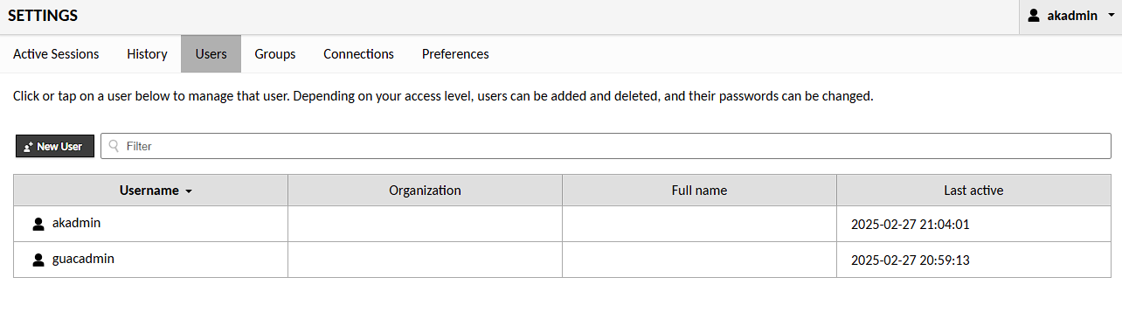Click the Organization column header
The width and height of the screenshot is (1122, 333).
pyautogui.click(x=425, y=191)
